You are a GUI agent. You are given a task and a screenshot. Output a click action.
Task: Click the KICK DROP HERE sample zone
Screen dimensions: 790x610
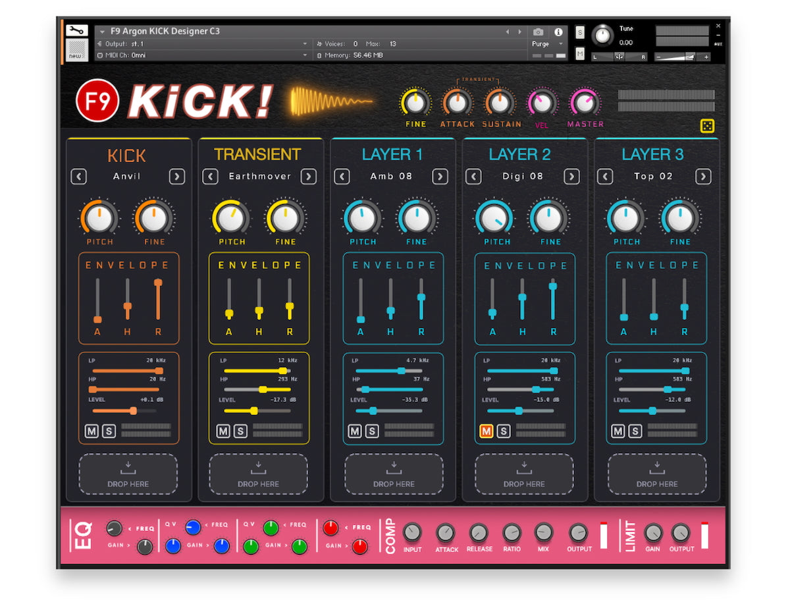pyautogui.click(x=128, y=474)
